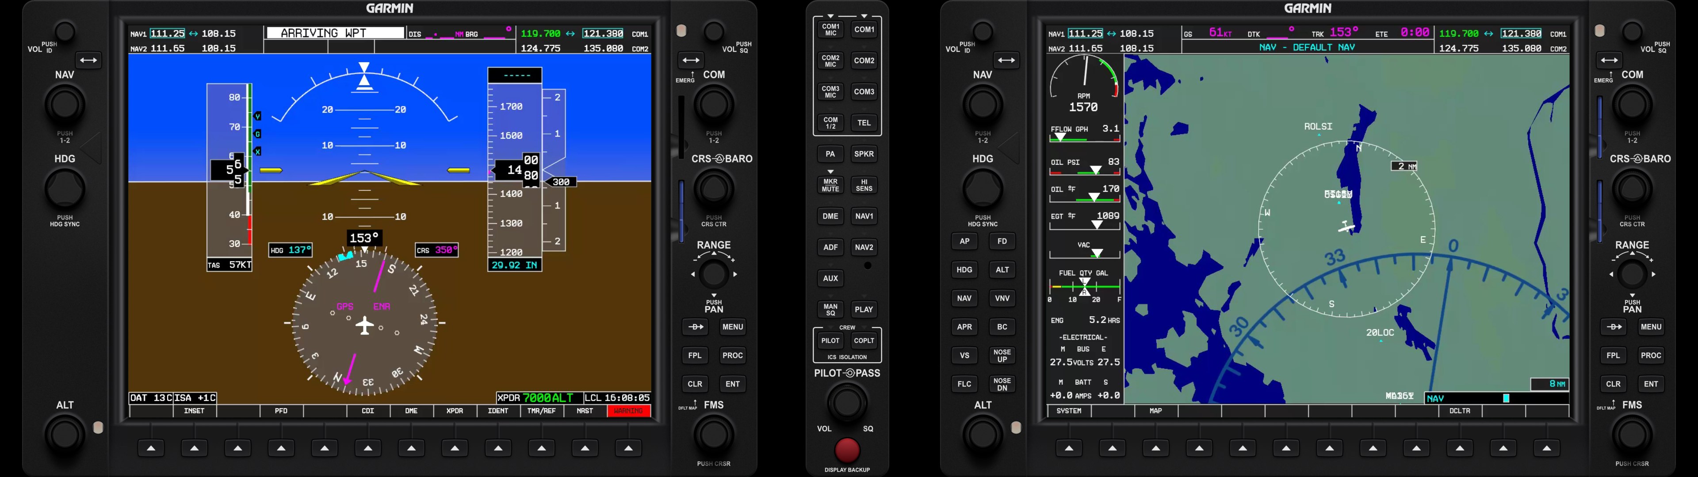The height and width of the screenshot is (477, 1698).
Task: Click triangle softkey below DCLTR on MFD
Action: pyautogui.click(x=1459, y=449)
